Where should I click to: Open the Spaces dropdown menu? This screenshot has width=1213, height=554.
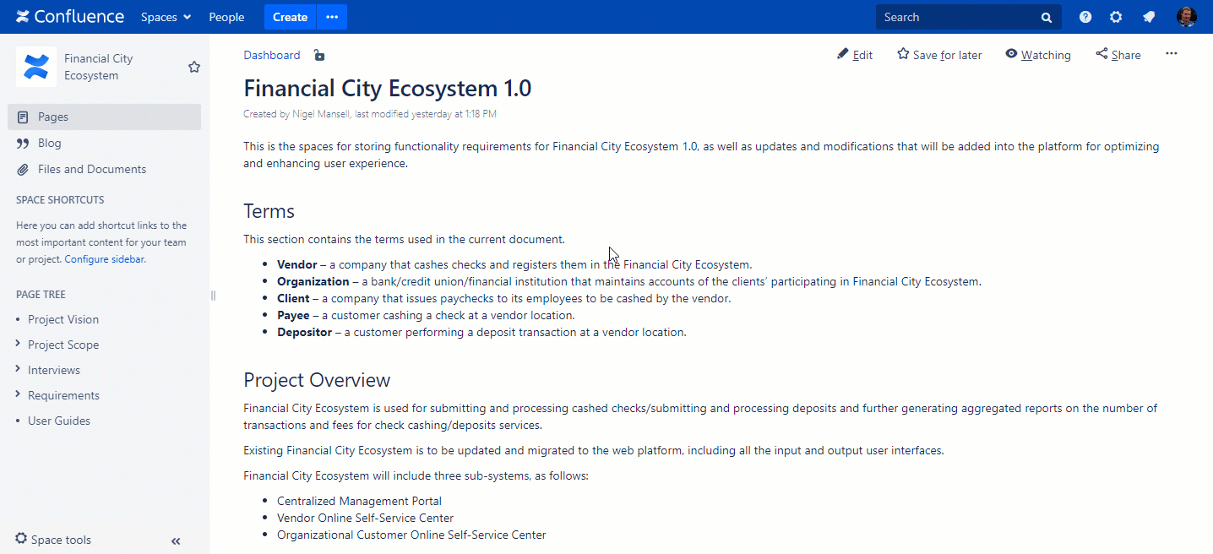tap(166, 17)
